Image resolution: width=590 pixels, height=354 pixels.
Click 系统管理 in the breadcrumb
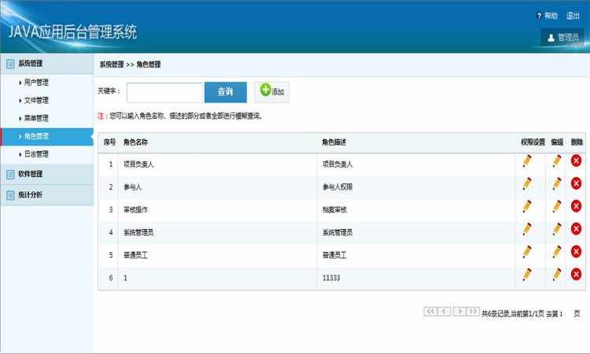(x=112, y=65)
